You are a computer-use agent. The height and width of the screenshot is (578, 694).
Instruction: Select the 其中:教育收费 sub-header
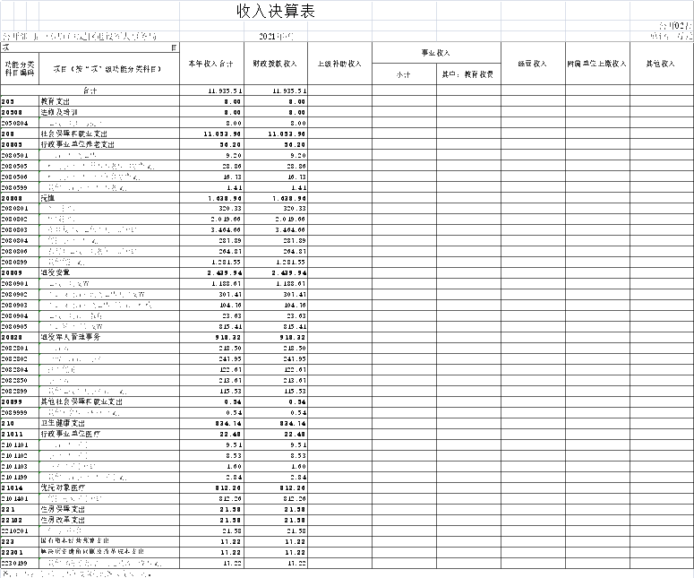pyautogui.click(x=468, y=74)
